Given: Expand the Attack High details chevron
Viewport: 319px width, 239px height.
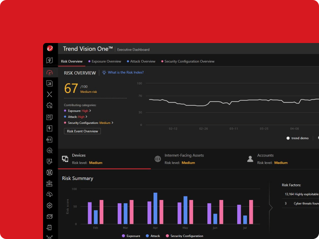Looking at the screenshot, I should coord(87,116).
